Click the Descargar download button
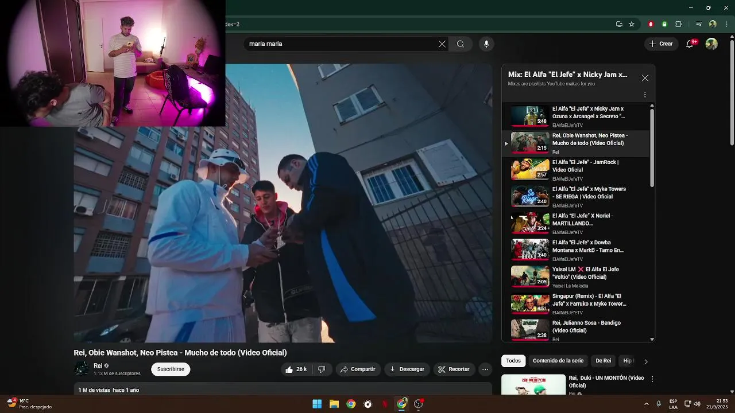This screenshot has width=735, height=413. [407, 369]
